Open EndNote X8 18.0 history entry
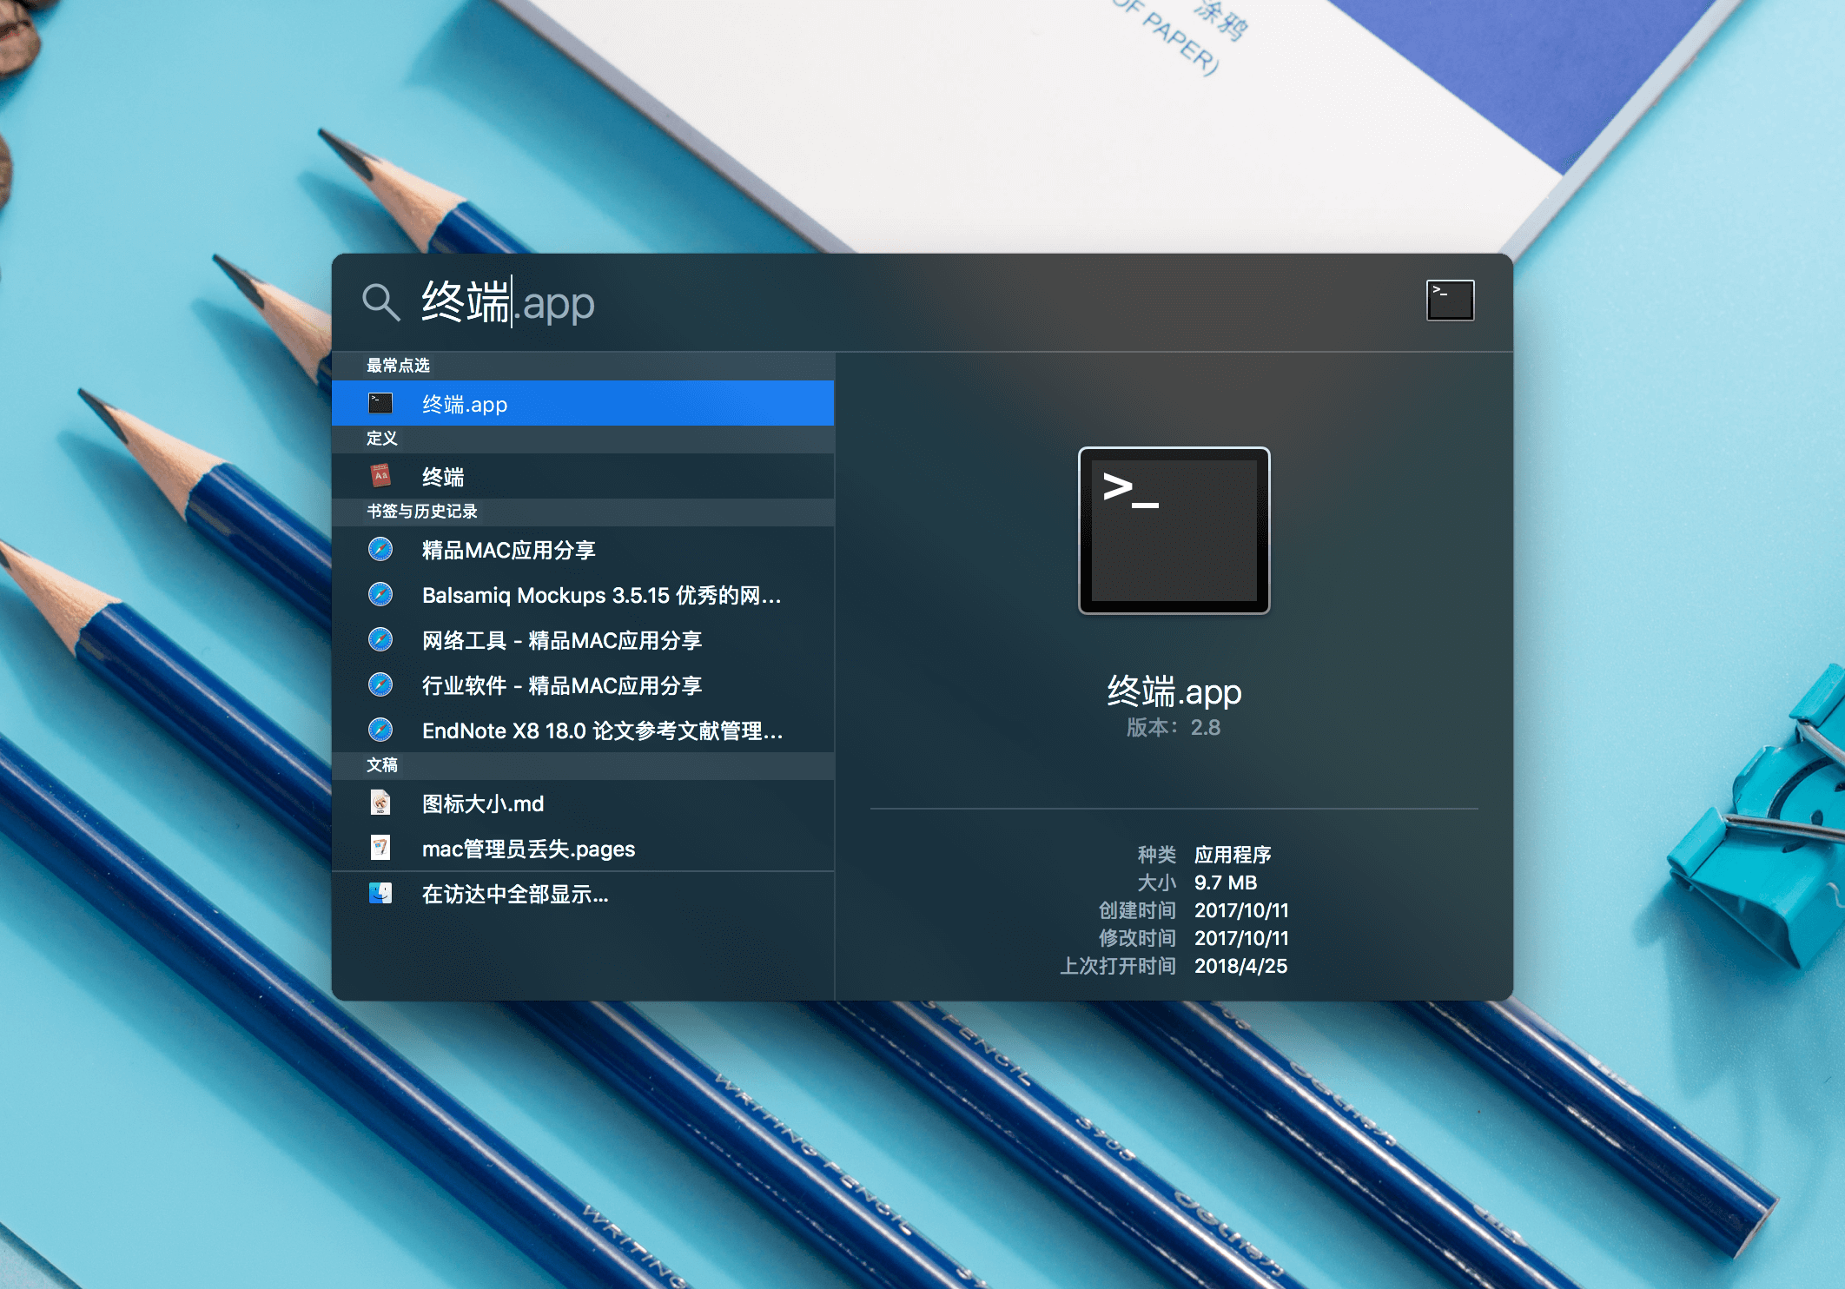Screen dimensions: 1845x1289 pyautogui.click(x=583, y=730)
